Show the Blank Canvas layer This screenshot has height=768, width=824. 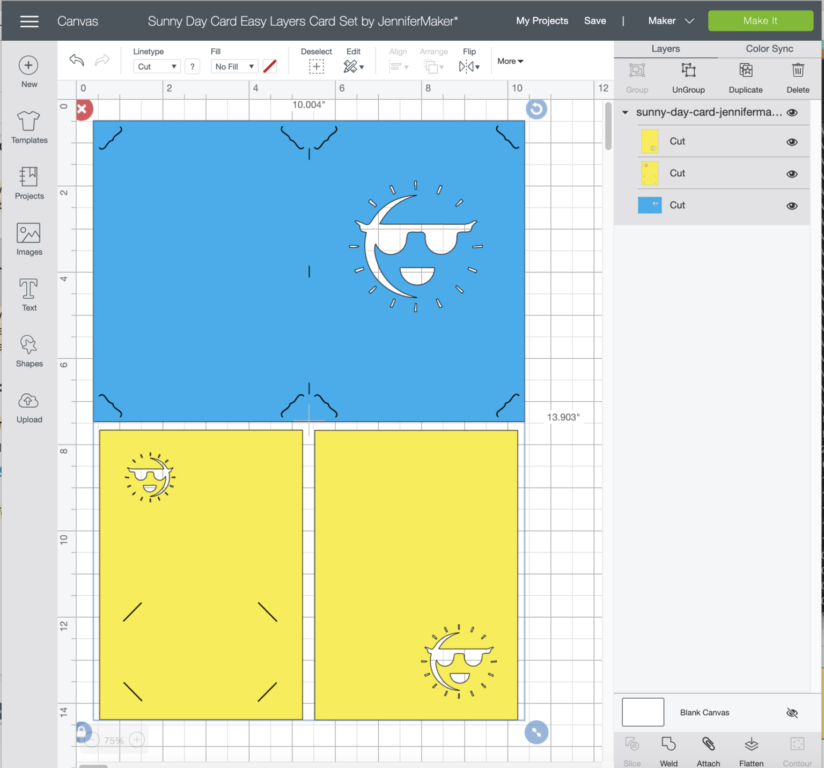(792, 713)
